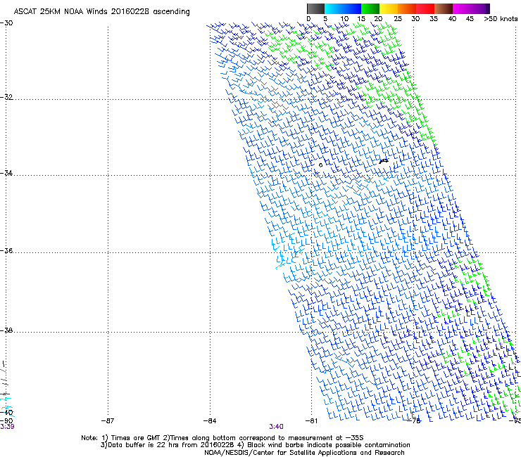Click the -30 latitude axis label
The height and width of the screenshot is (457, 521).
(6, 23)
